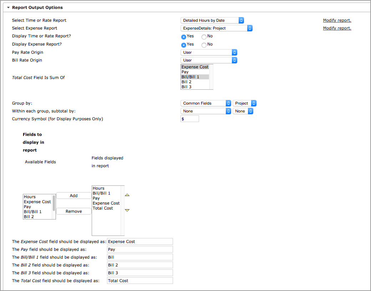The height and width of the screenshot is (291, 371).
Task: Select Bill/Bill 1 in Fields displayed list
Action: coord(106,193)
